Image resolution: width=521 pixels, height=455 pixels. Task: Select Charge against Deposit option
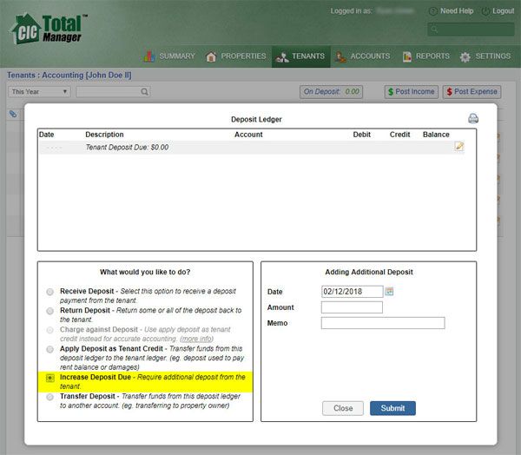click(x=49, y=330)
